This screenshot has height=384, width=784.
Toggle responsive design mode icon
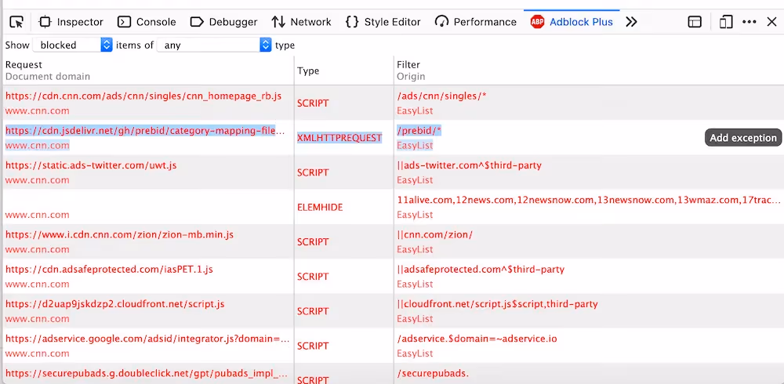[725, 22]
